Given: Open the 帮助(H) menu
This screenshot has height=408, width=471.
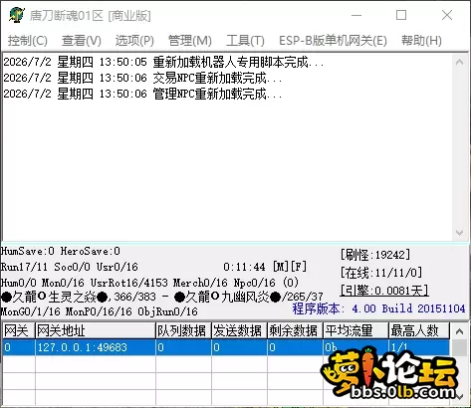Looking at the screenshot, I should click(421, 41).
